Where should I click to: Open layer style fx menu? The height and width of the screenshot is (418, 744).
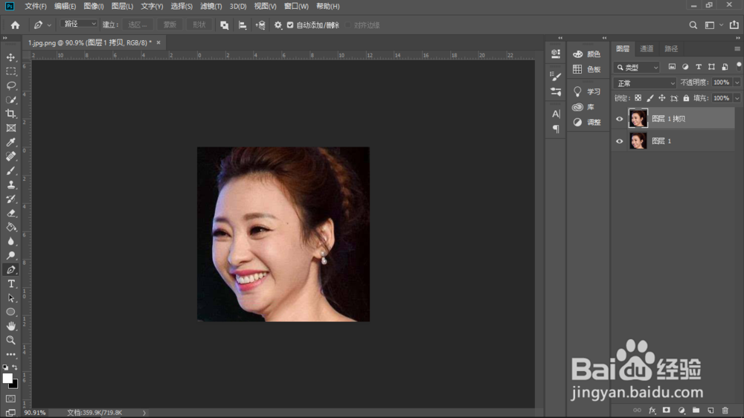pos(652,410)
